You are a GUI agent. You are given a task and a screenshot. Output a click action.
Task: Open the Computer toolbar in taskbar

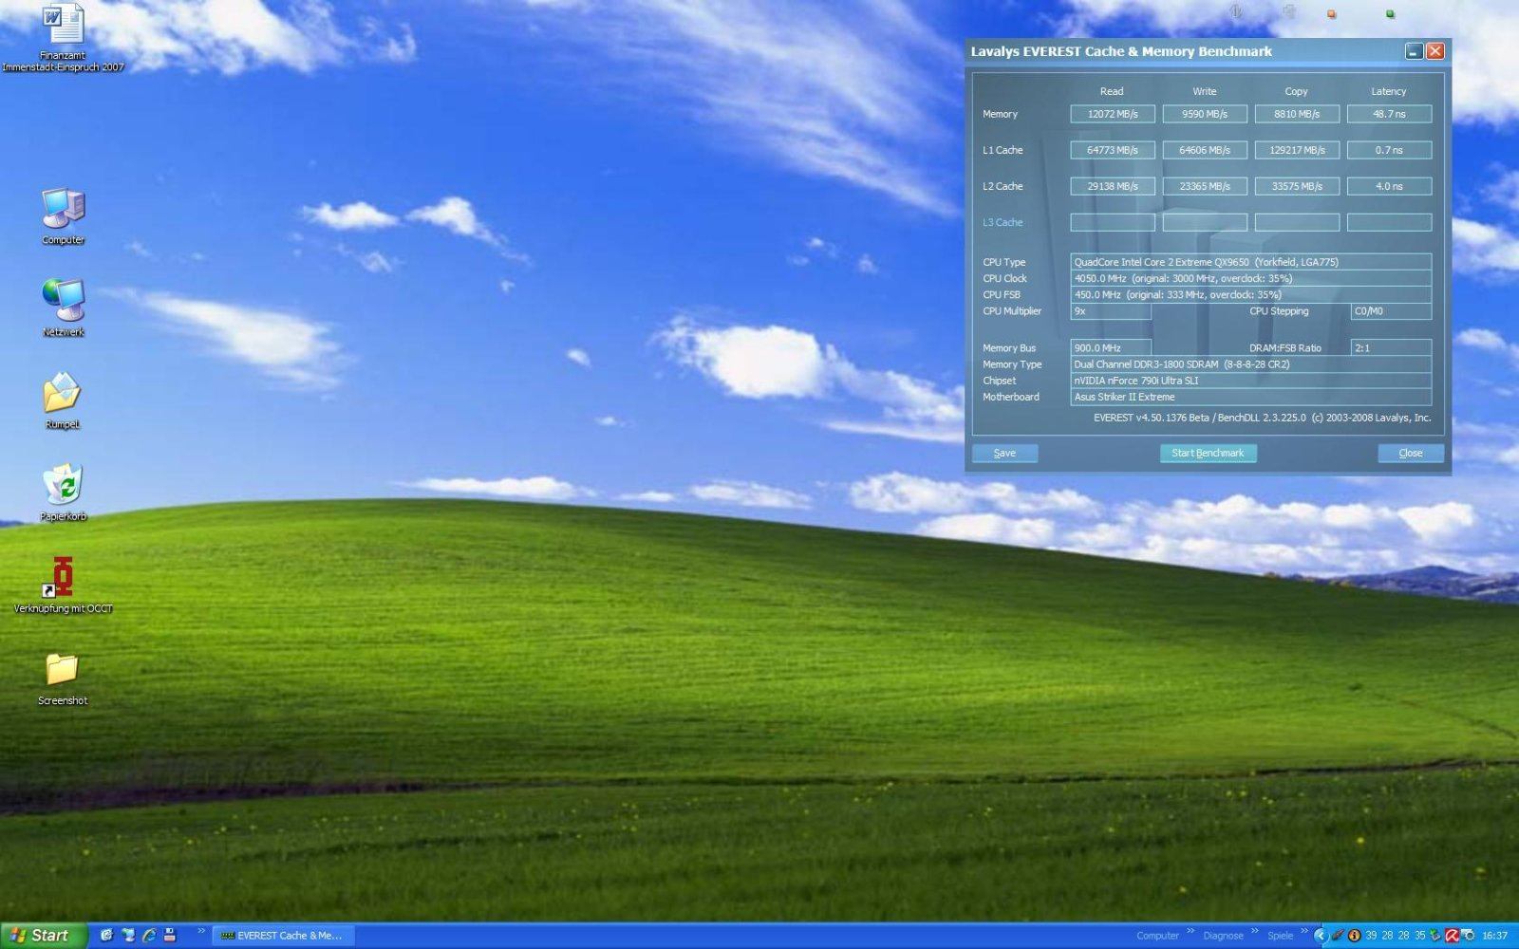1157,936
